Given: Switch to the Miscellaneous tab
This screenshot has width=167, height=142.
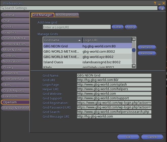Looking at the screenshot, I should [x=66, y=15].
